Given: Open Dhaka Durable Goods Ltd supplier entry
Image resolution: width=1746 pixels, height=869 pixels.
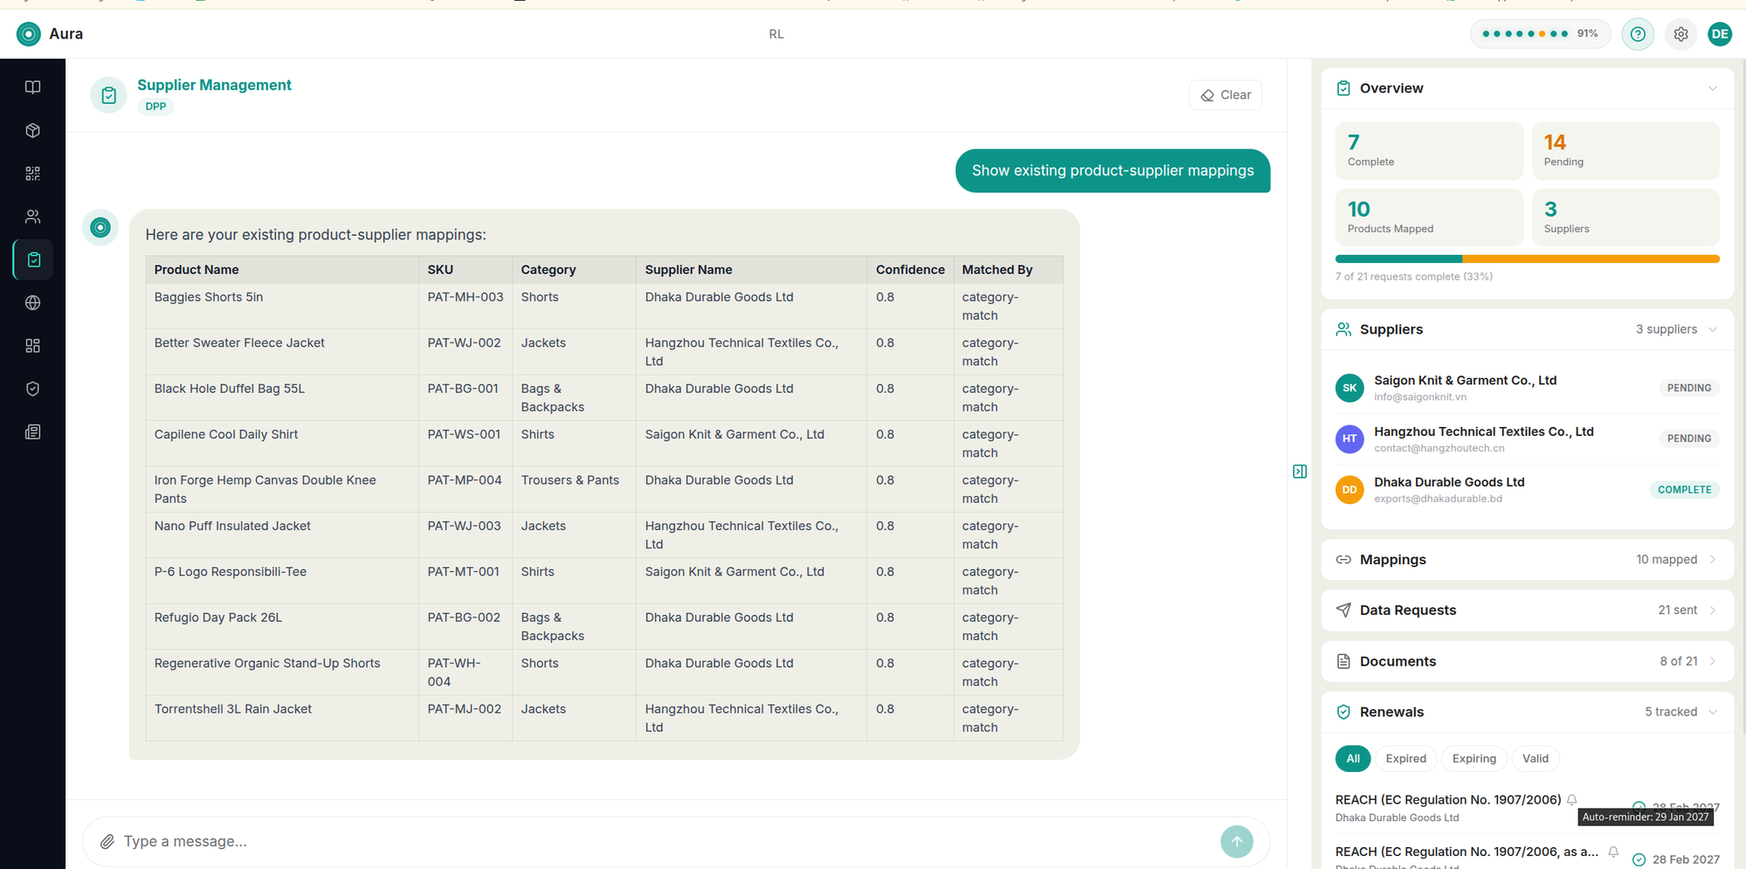Looking at the screenshot, I should (1527, 490).
